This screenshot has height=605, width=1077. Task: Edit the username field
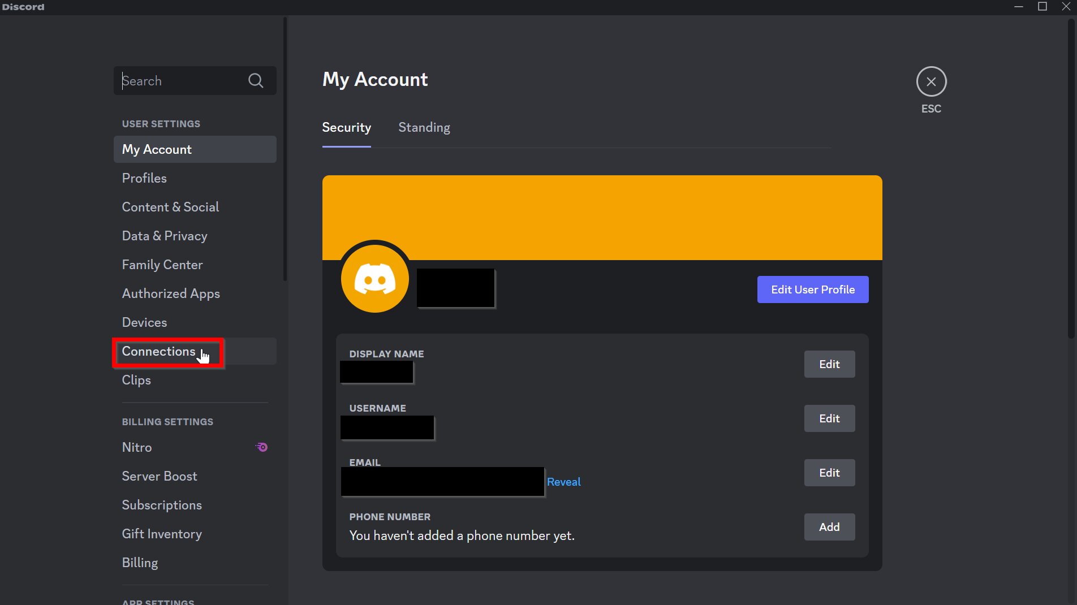pyautogui.click(x=829, y=418)
